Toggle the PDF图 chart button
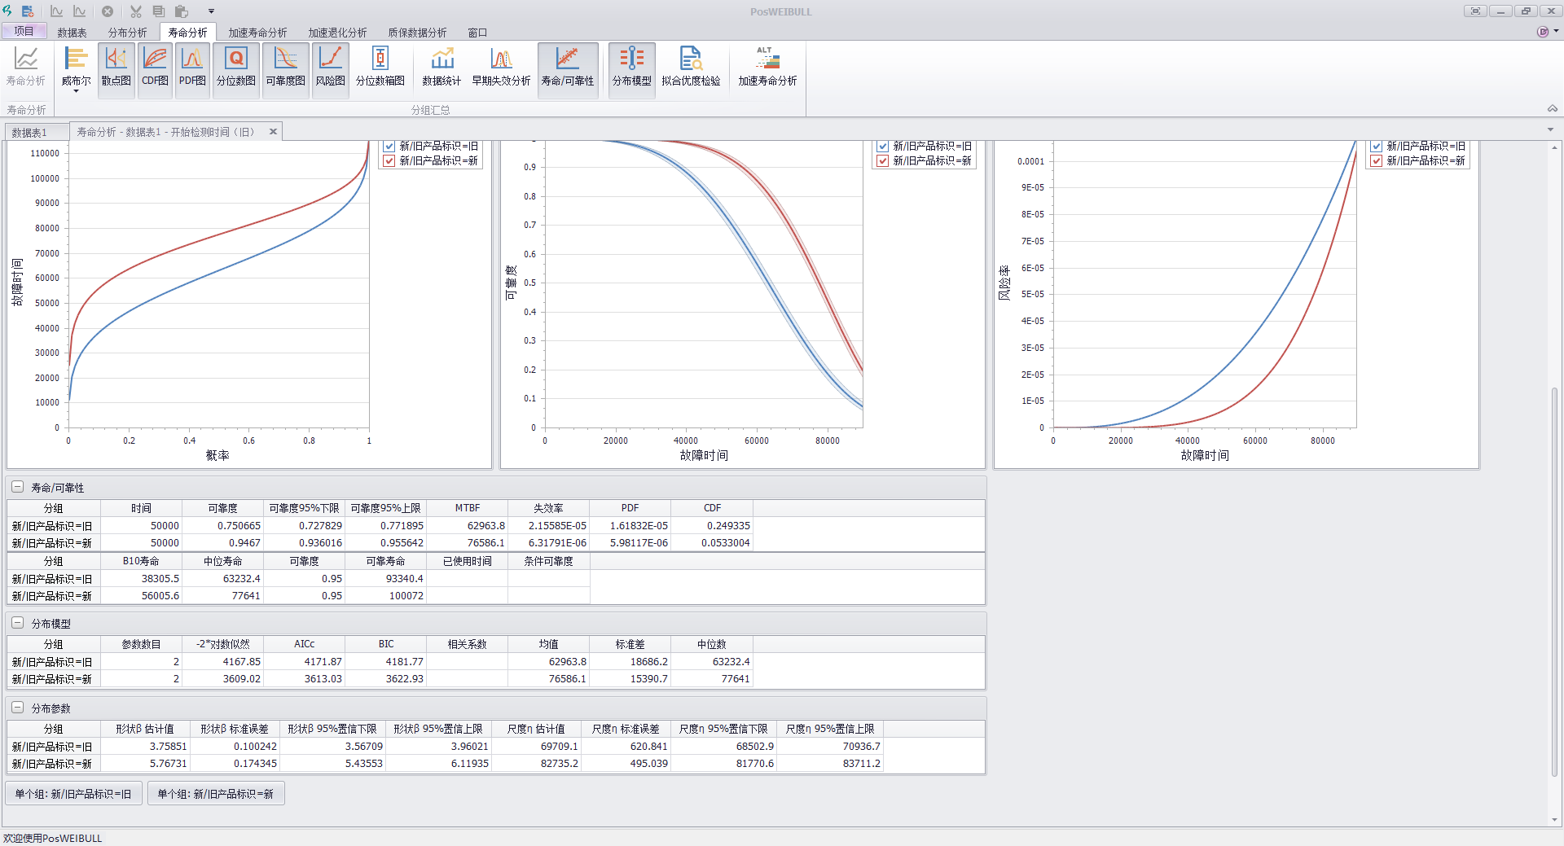 click(192, 70)
